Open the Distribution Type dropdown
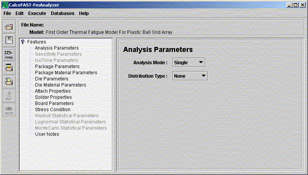The width and height of the screenshot is (308, 175). 190,76
